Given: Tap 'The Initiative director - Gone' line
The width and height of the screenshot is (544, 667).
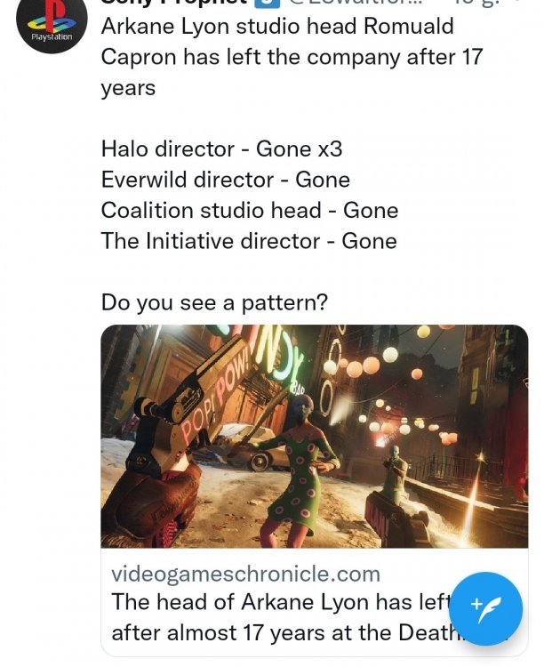Looking at the screenshot, I should pyautogui.click(x=249, y=241).
